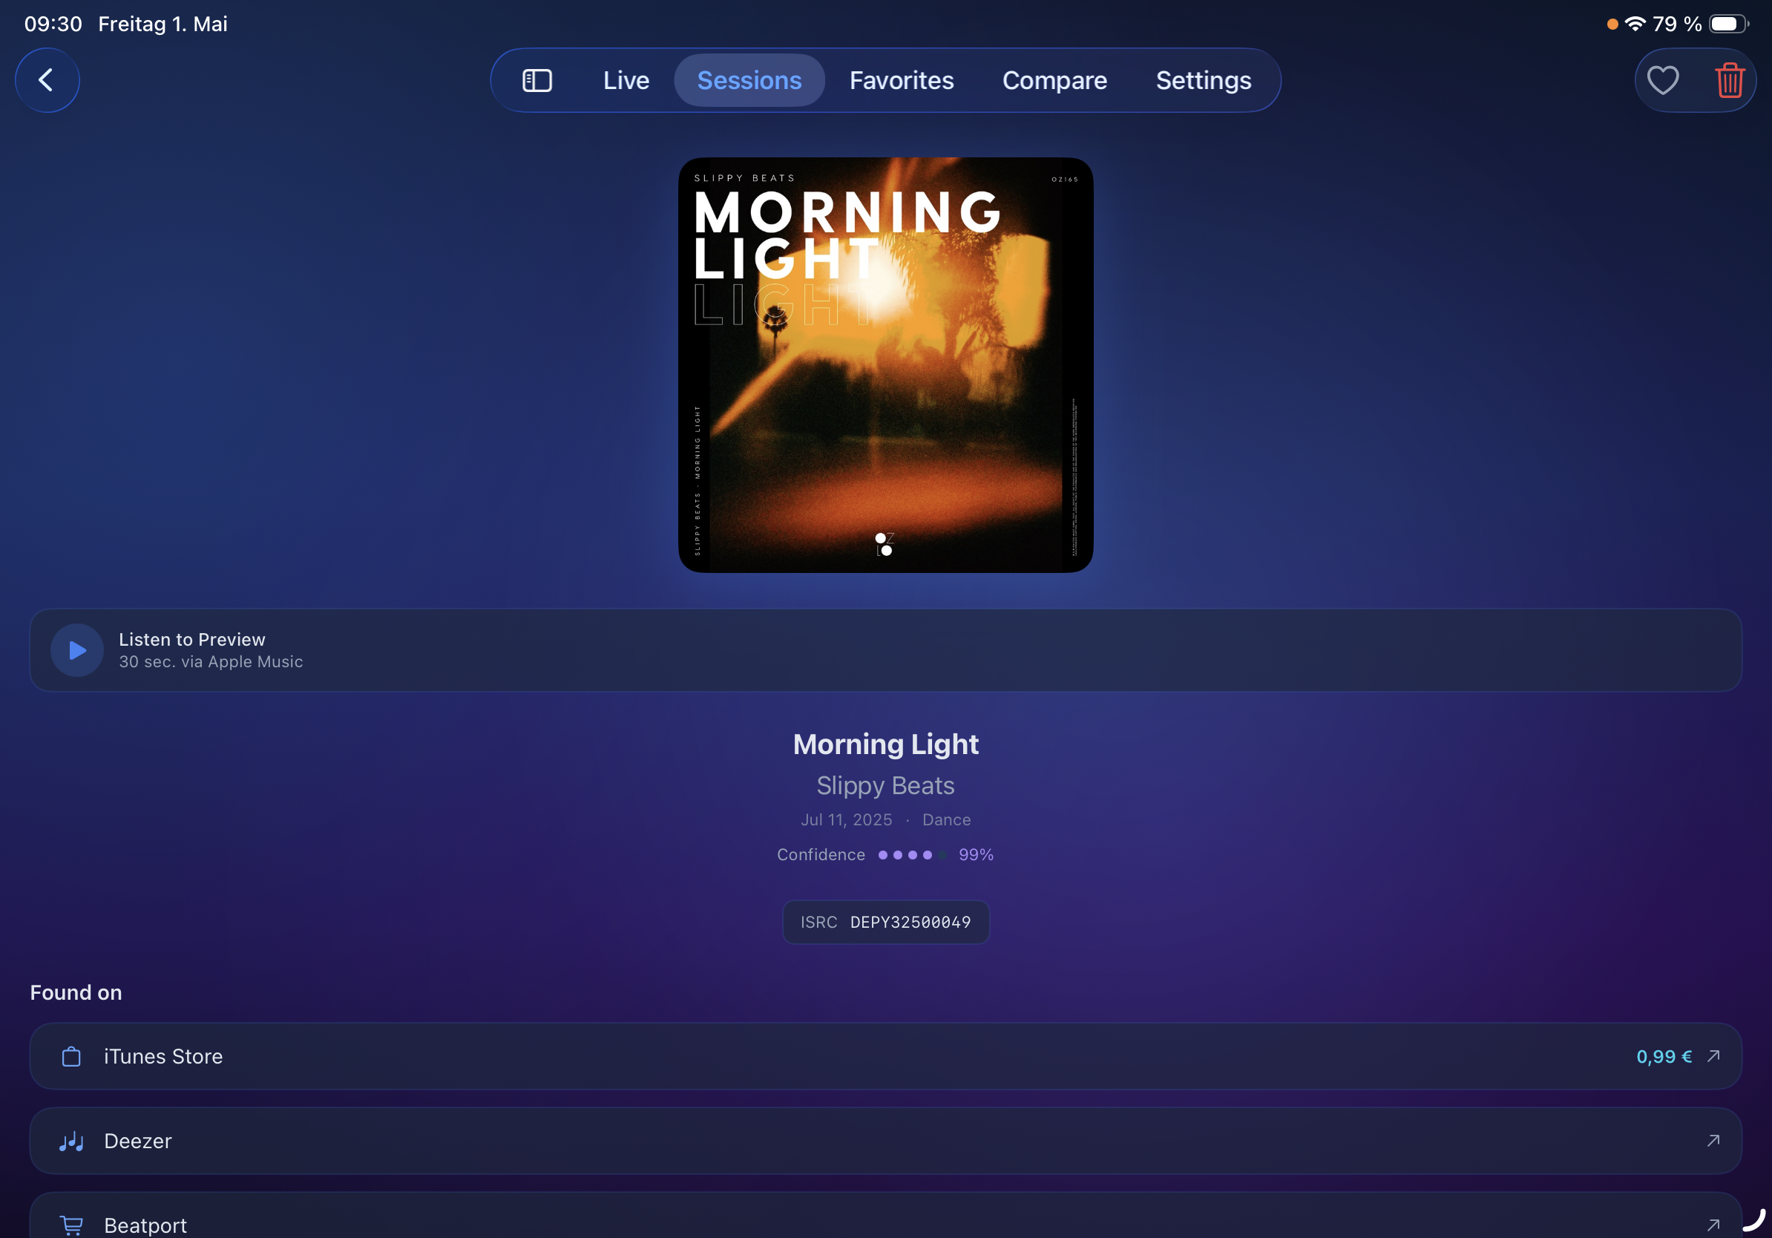
Task: Open the iTunes Store link row
Action: coord(886,1056)
